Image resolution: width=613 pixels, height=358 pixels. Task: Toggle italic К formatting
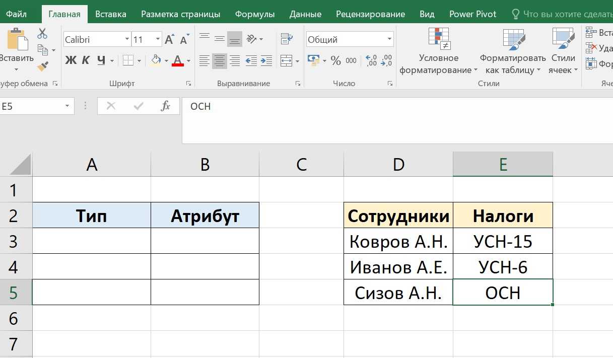pos(86,61)
